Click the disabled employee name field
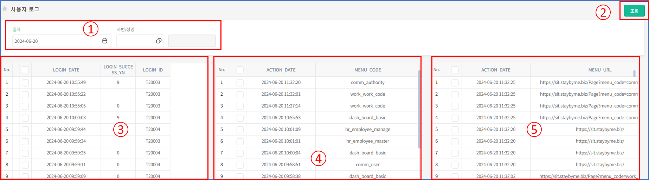 [192, 41]
